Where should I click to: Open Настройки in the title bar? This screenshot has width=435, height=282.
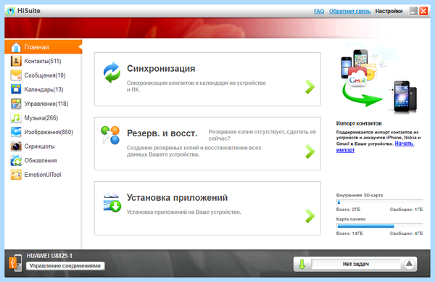[389, 11]
